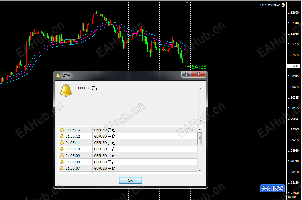Screen dimensions: 302x200
Task: Click the current price label 1.31217
Action: 293,66
